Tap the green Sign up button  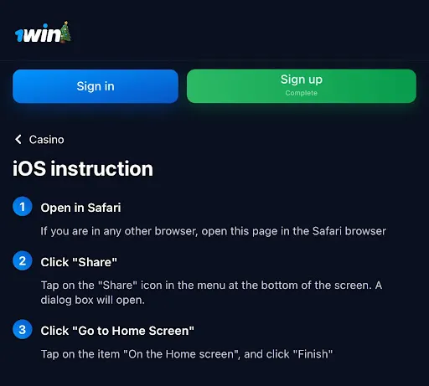(x=302, y=86)
